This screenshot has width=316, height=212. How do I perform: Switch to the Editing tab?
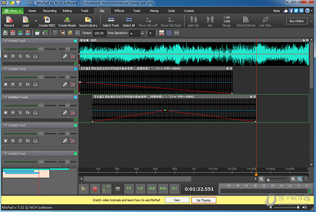pyautogui.click(x=67, y=11)
